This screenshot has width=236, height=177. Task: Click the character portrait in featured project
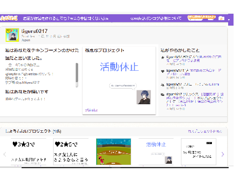[144, 97]
